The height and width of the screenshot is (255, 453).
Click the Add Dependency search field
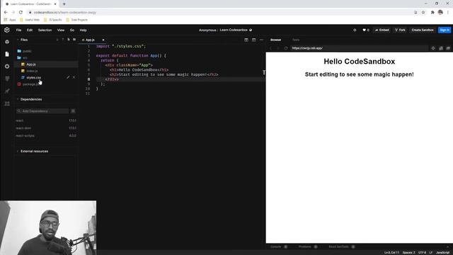pyautogui.click(x=42, y=111)
